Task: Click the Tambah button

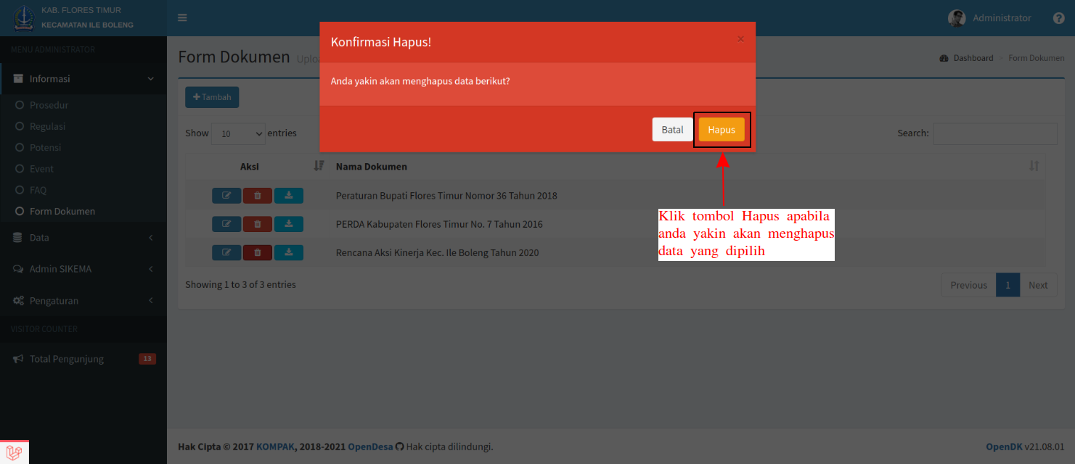Action: (212, 97)
